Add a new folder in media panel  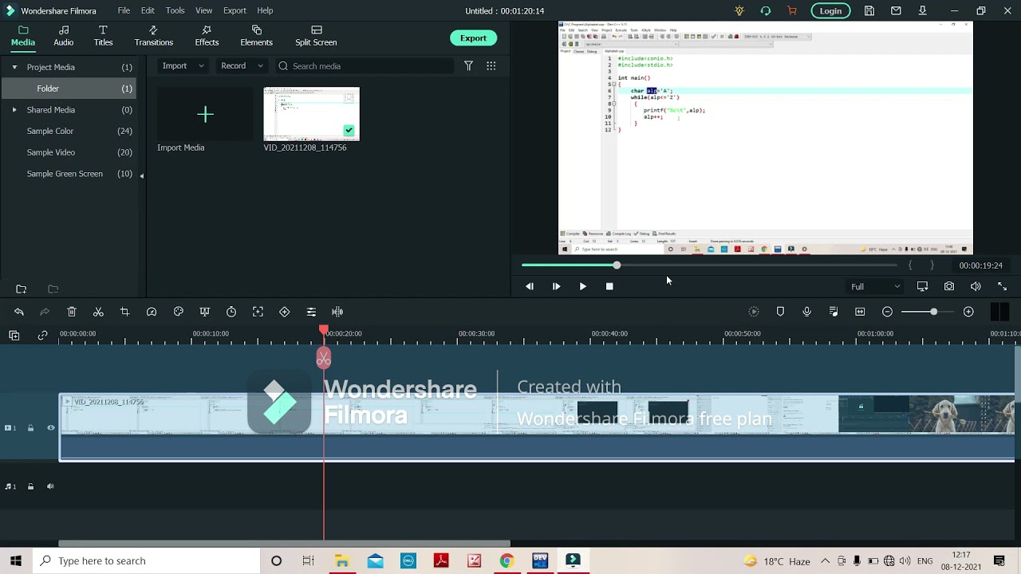coord(22,289)
